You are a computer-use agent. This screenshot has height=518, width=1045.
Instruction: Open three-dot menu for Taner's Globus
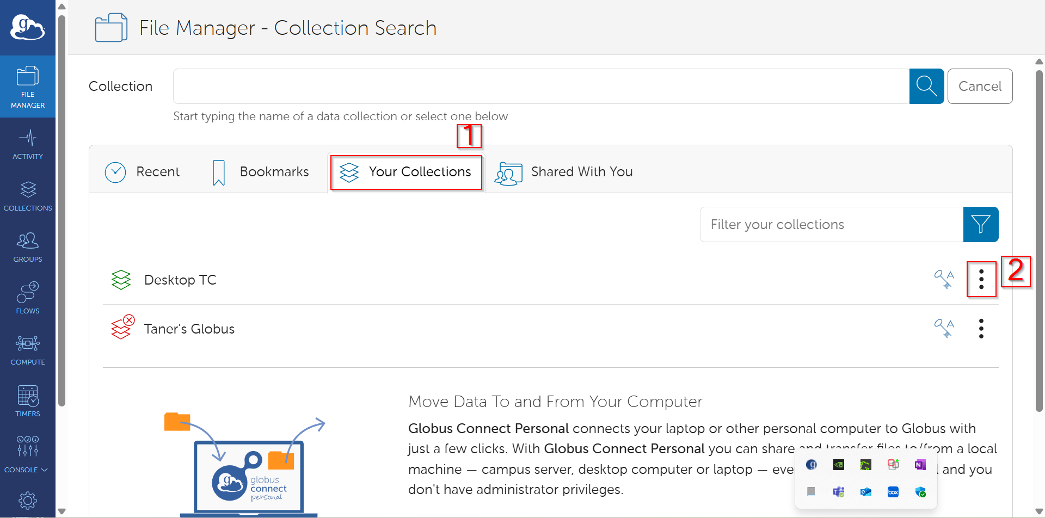[981, 329]
